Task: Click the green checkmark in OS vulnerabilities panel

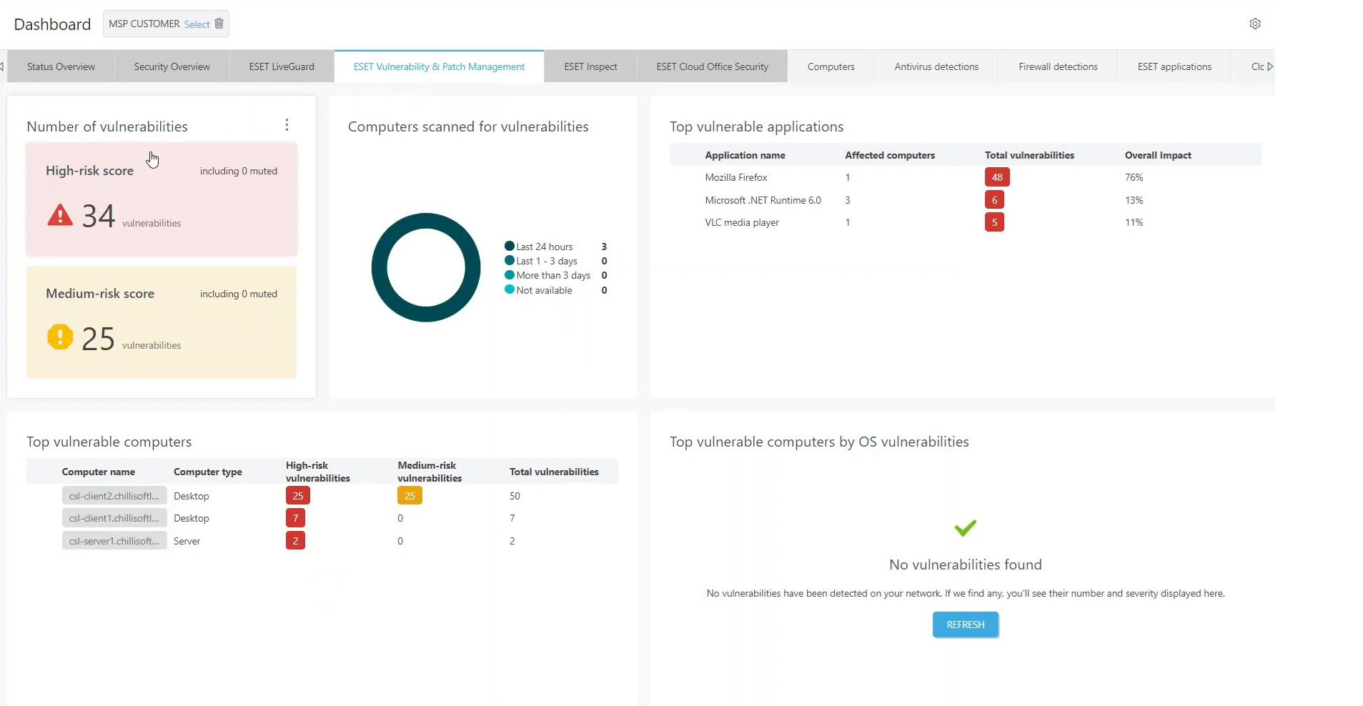Action: coord(965,528)
